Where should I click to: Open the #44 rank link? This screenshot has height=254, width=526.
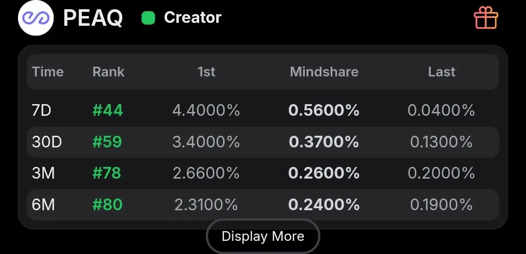click(108, 110)
